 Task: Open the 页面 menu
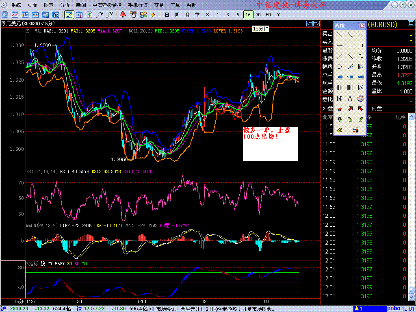pos(32,5)
